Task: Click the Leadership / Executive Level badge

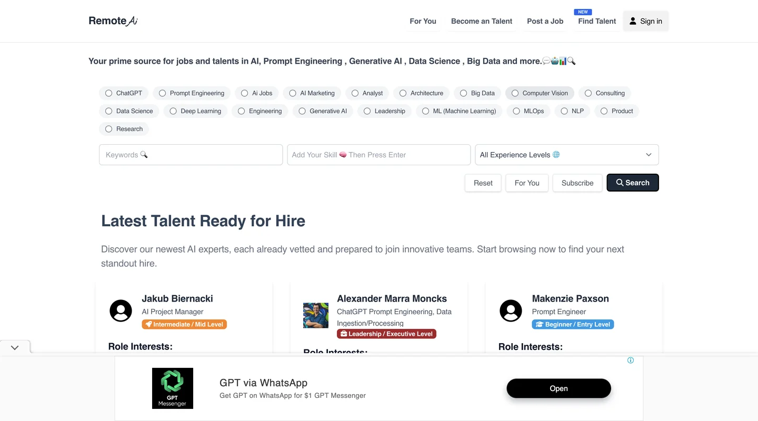Action: point(386,334)
